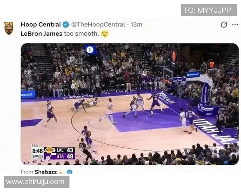
Task: Click the blue verified badge beside Hoop Central
Action: pos(66,24)
